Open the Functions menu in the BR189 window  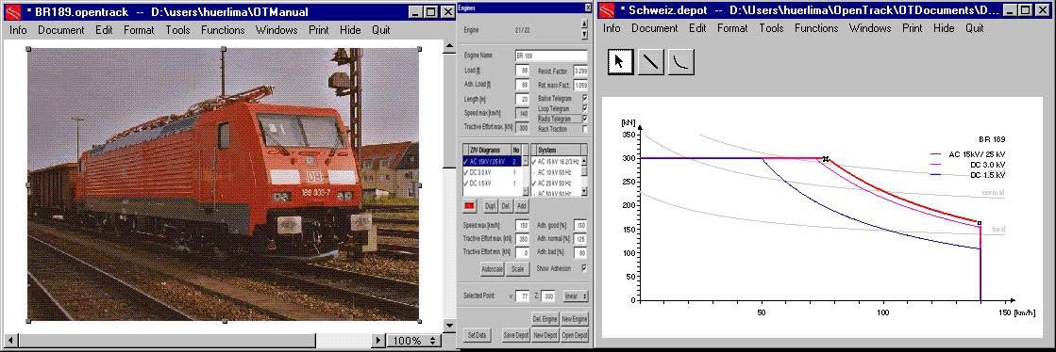coord(223,30)
